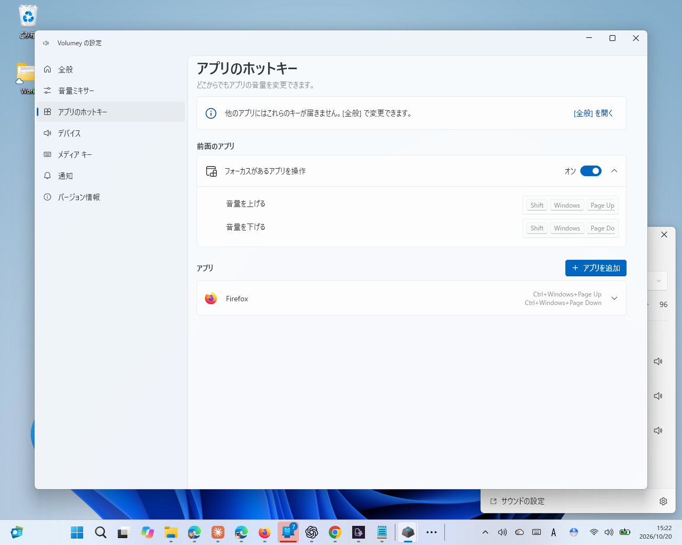Mute the middle speaker icon in the flyout
682x545 pixels.
tap(658, 396)
